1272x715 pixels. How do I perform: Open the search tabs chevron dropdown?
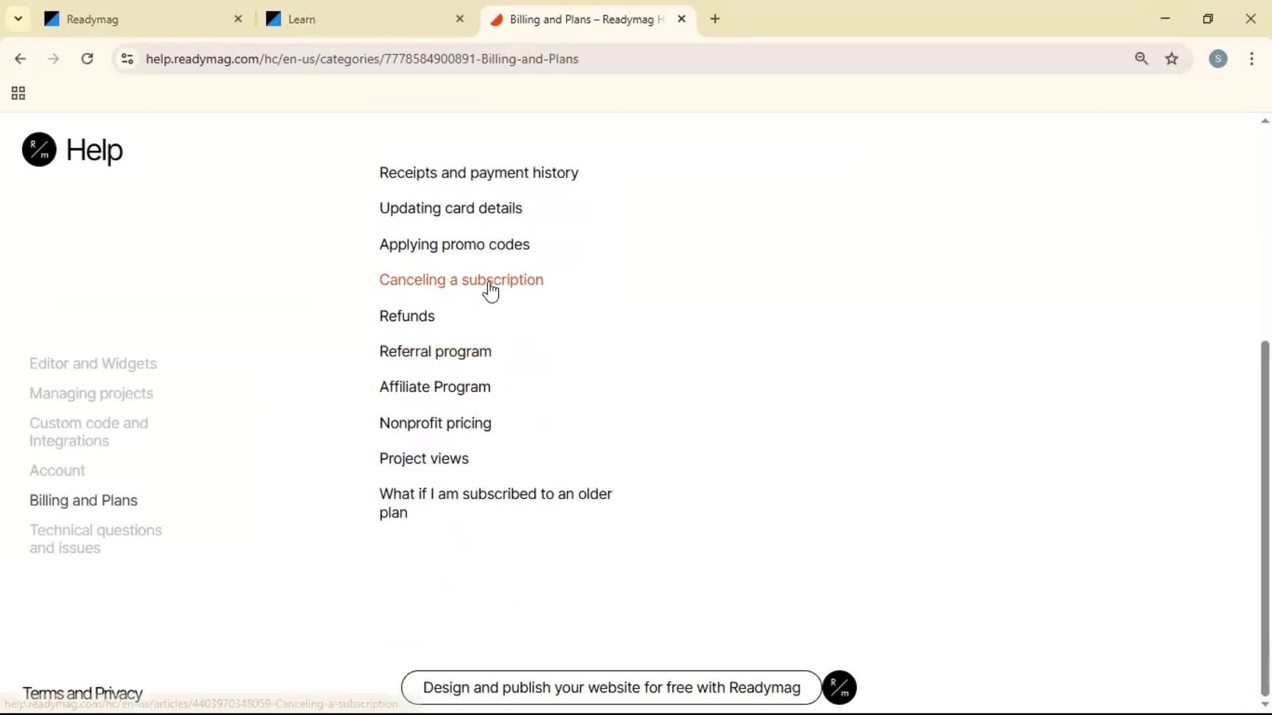click(18, 18)
